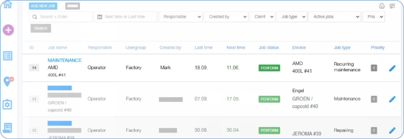Click JEROMA #39 in Device column
This screenshot has width=404, height=139.
click(x=307, y=134)
